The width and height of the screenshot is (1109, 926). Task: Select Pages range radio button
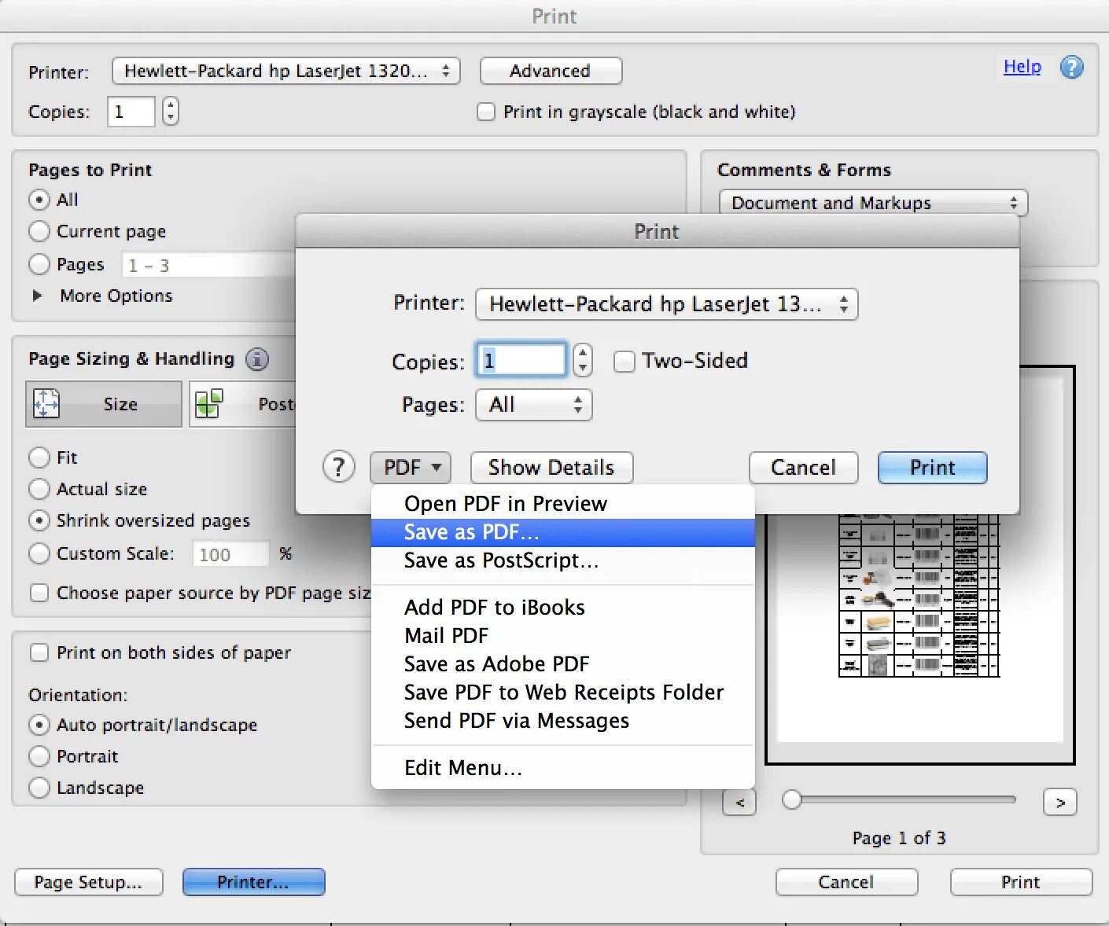pyautogui.click(x=39, y=264)
